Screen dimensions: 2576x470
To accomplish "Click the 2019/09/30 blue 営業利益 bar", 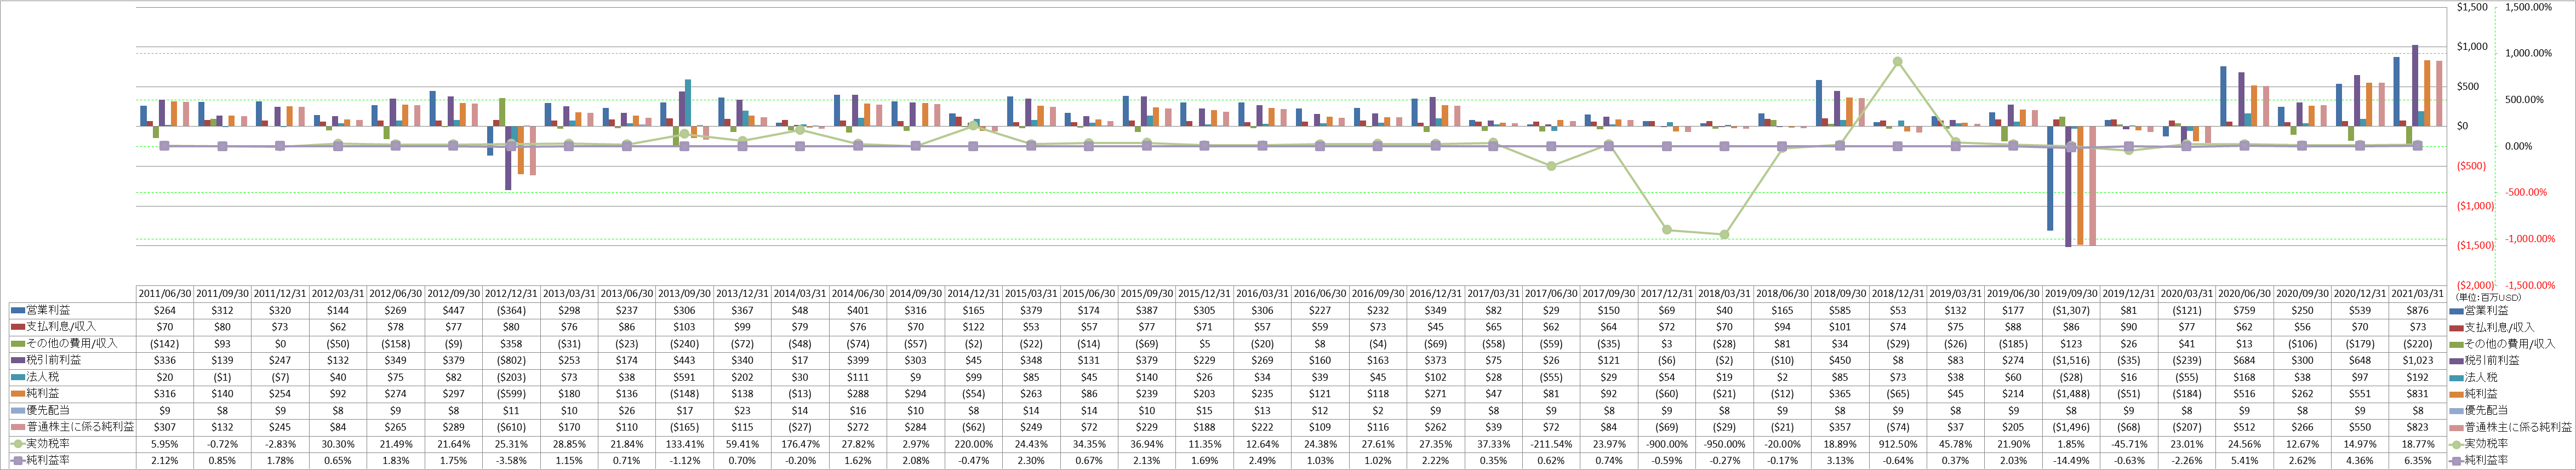I will 2049,178.
